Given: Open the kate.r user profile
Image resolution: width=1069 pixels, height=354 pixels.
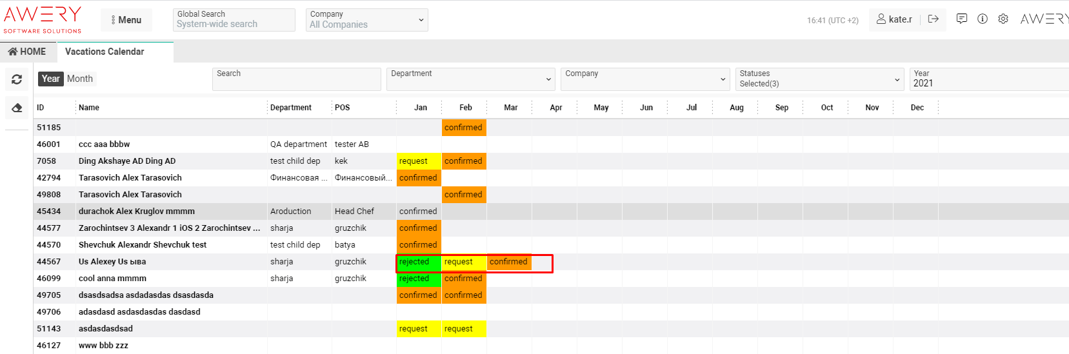Looking at the screenshot, I should [894, 19].
